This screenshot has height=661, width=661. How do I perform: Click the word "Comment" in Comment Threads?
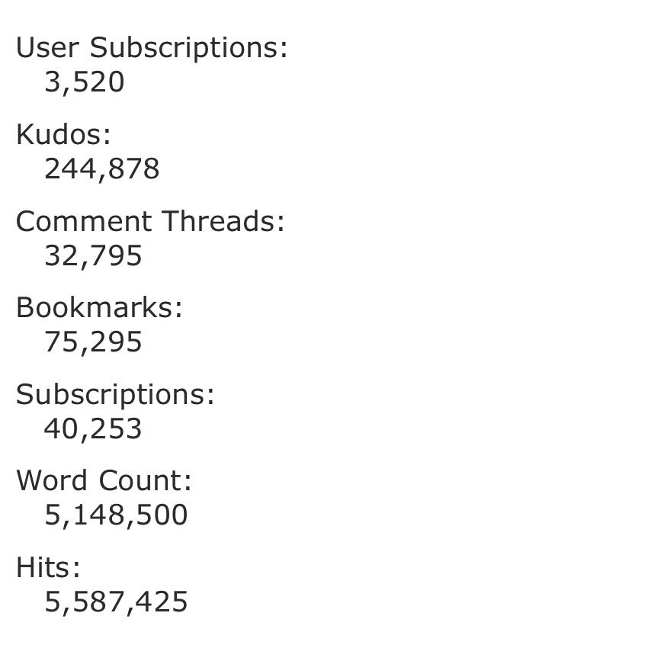tap(84, 221)
